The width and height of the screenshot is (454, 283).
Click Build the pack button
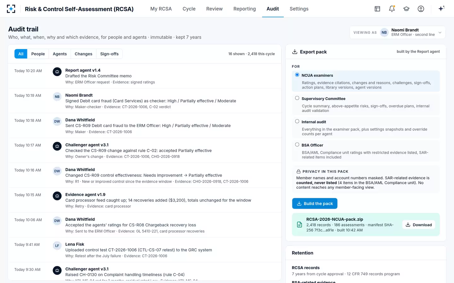[315, 203]
